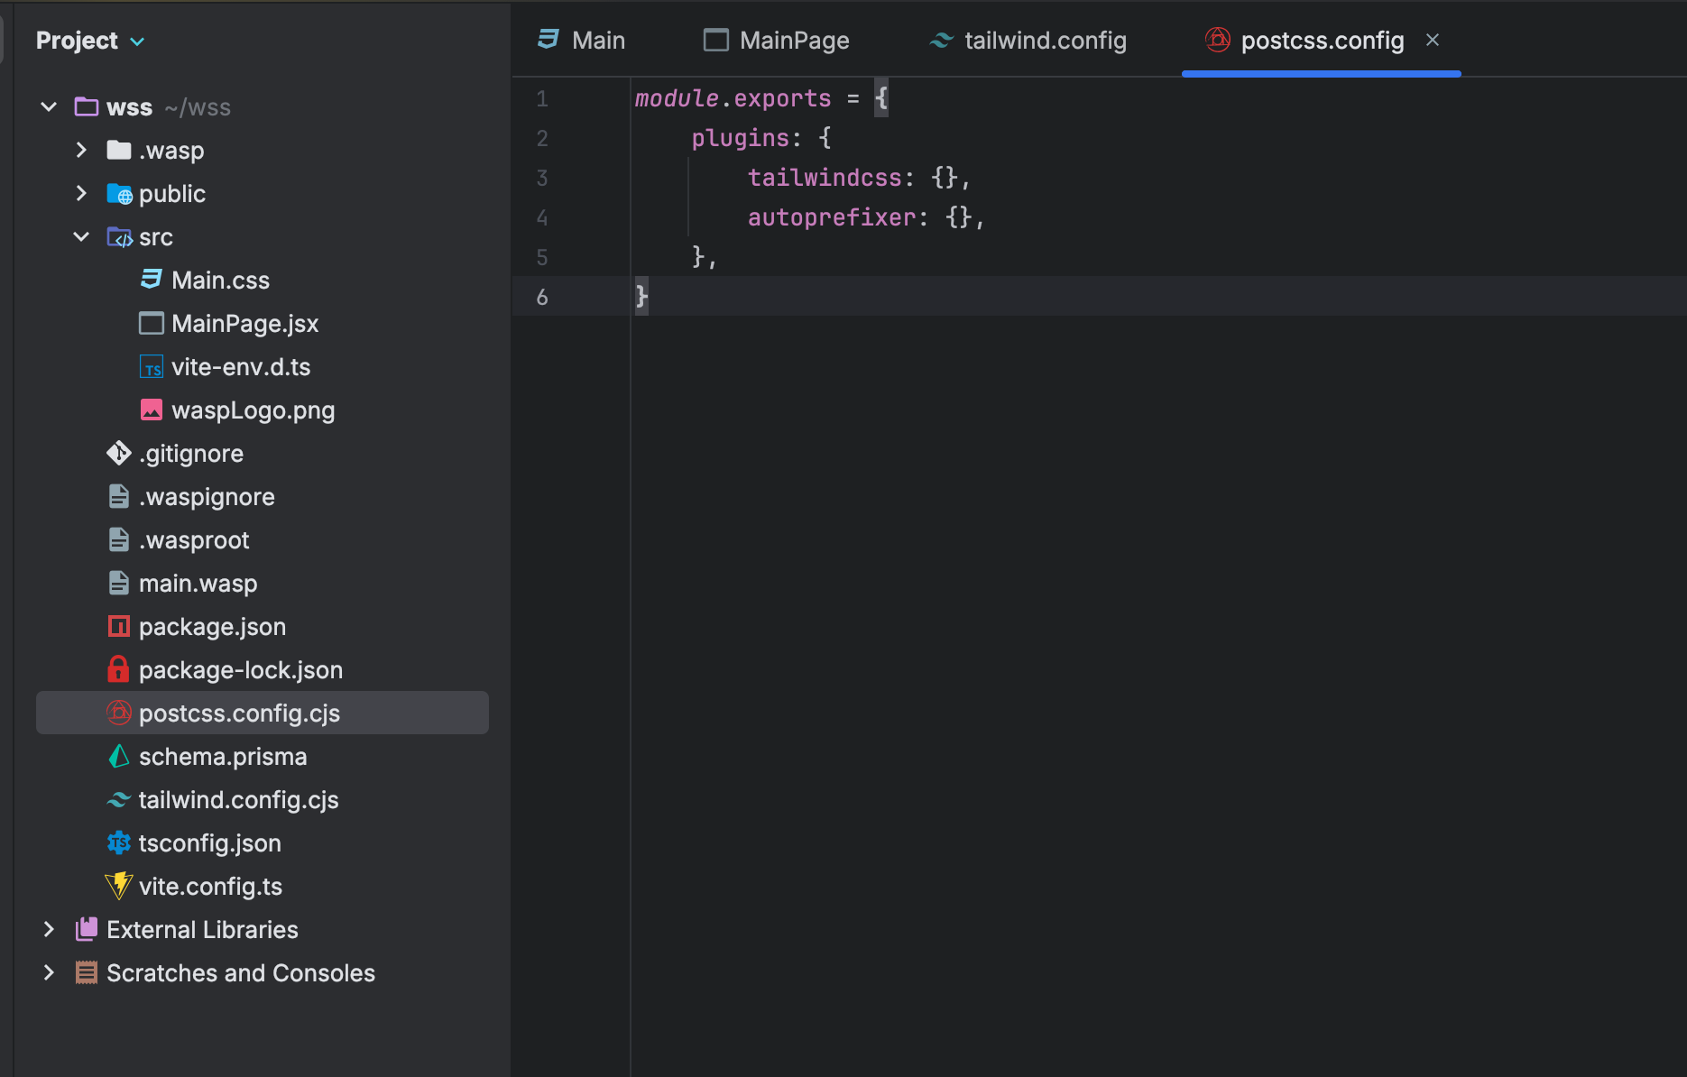Click the word autoprefixer in code
The width and height of the screenshot is (1687, 1077).
click(832, 217)
